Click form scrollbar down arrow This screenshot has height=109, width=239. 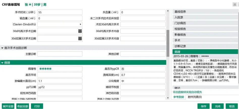point(168,98)
